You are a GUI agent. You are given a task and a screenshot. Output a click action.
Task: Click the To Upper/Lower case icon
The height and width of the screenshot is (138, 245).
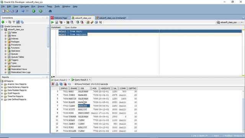pyautogui.click(x=100, y=22)
